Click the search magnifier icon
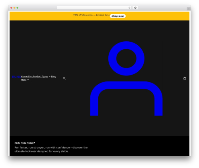The width and height of the screenshot is (199, 168). point(64,78)
